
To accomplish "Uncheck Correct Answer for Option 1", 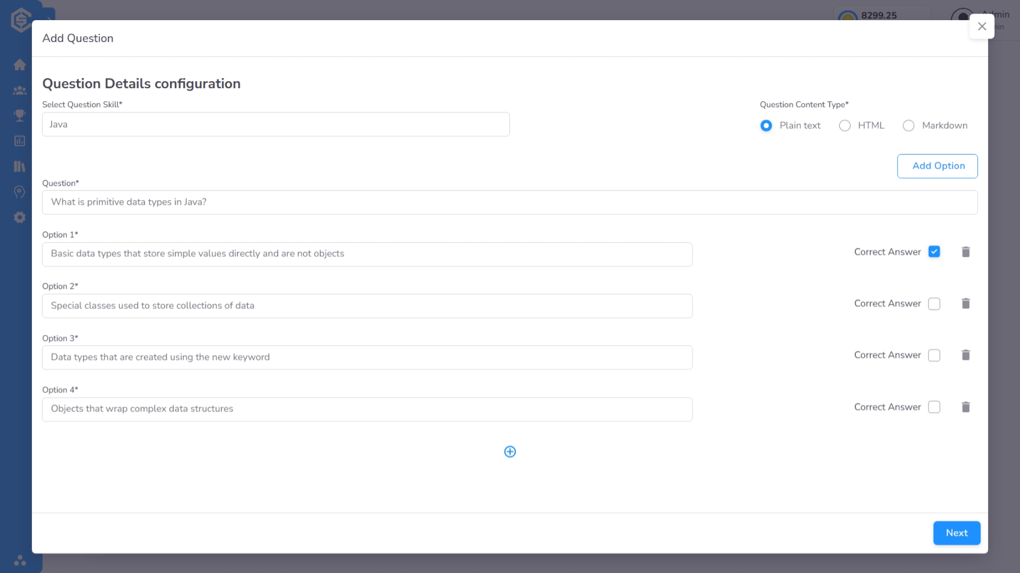I will (934, 252).
